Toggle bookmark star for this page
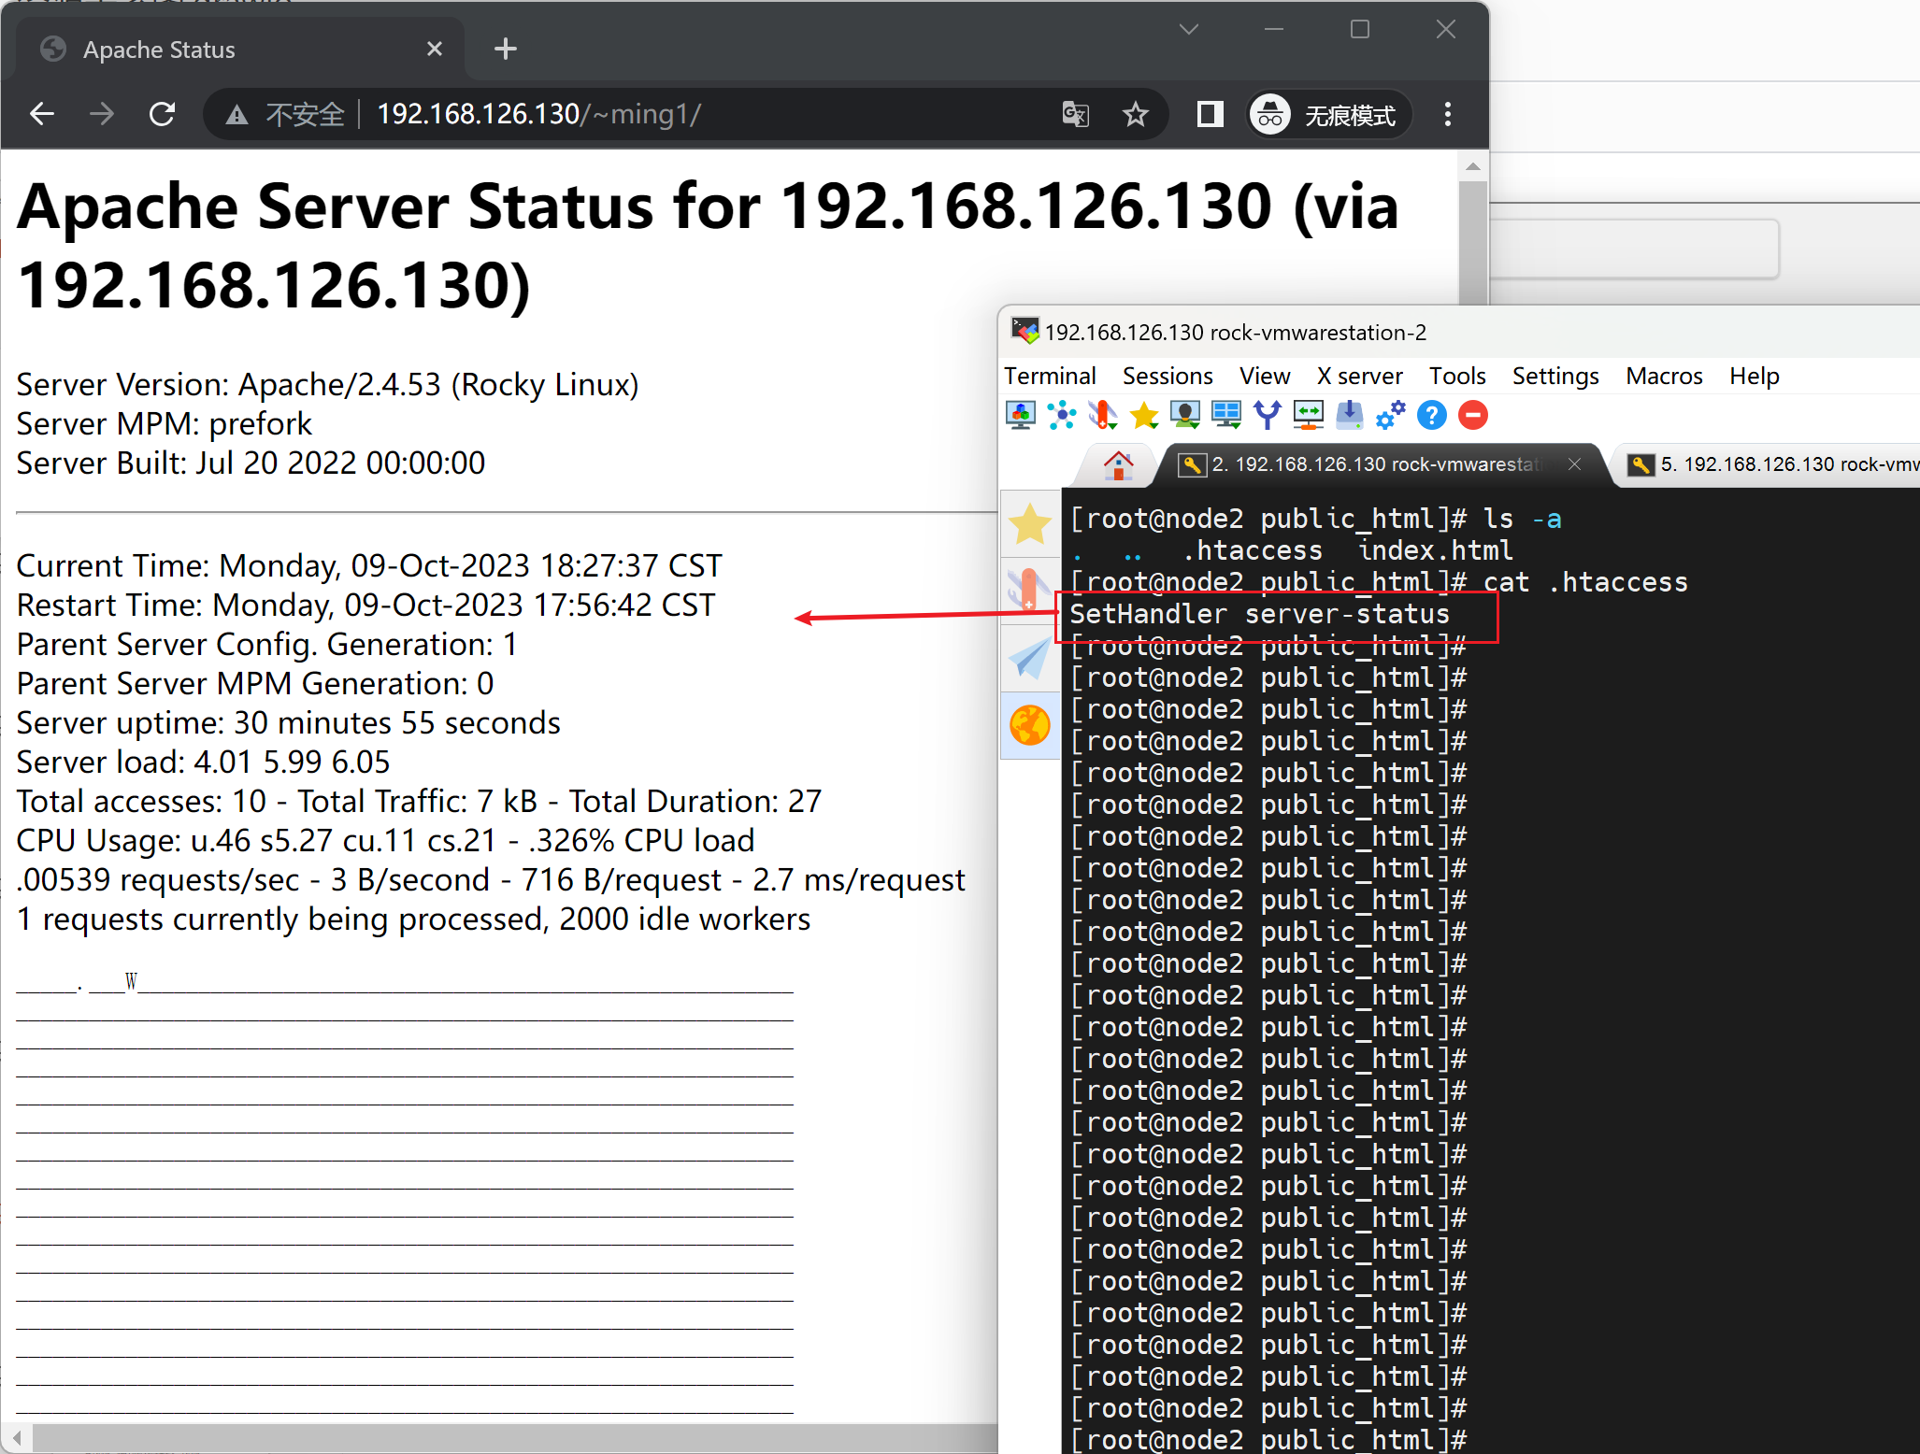1920x1454 pixels. [x=1135, y=115]
